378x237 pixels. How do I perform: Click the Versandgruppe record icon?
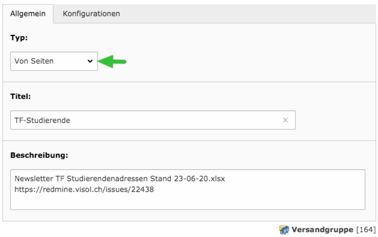pos(284,230)
